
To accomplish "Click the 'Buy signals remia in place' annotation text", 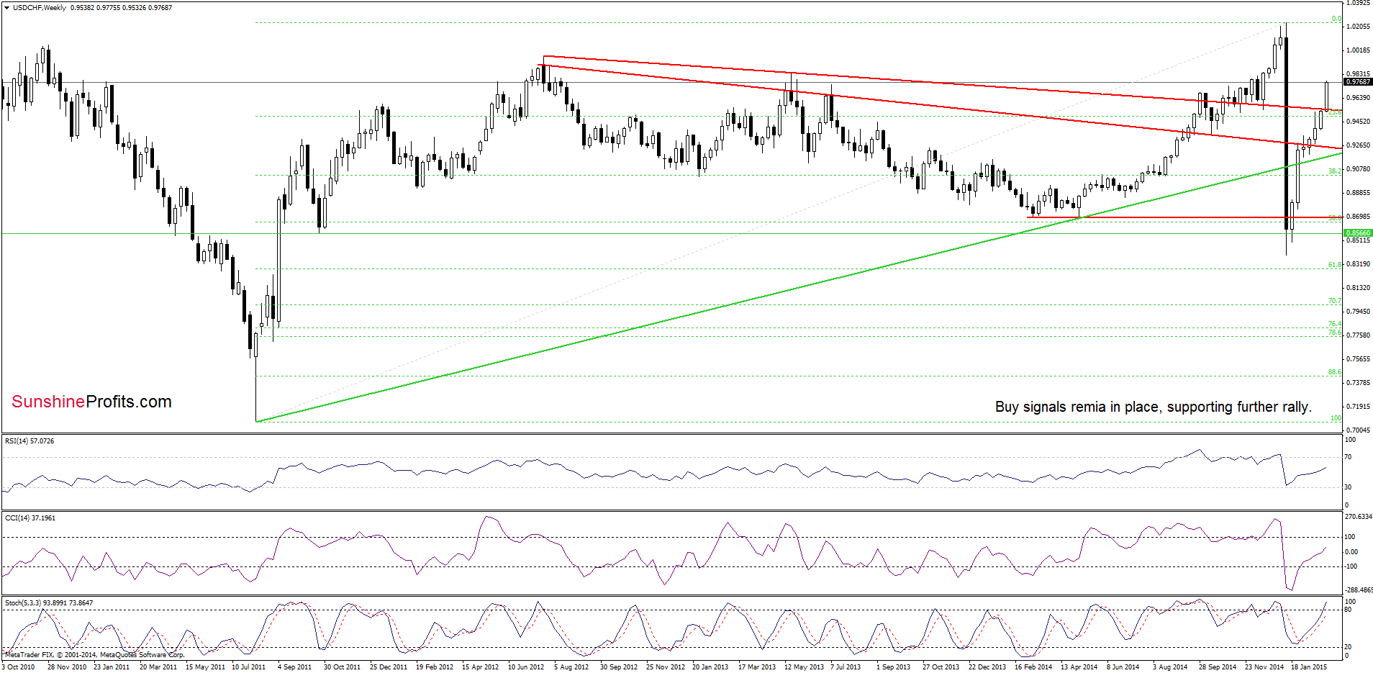I will point(1153,407).
